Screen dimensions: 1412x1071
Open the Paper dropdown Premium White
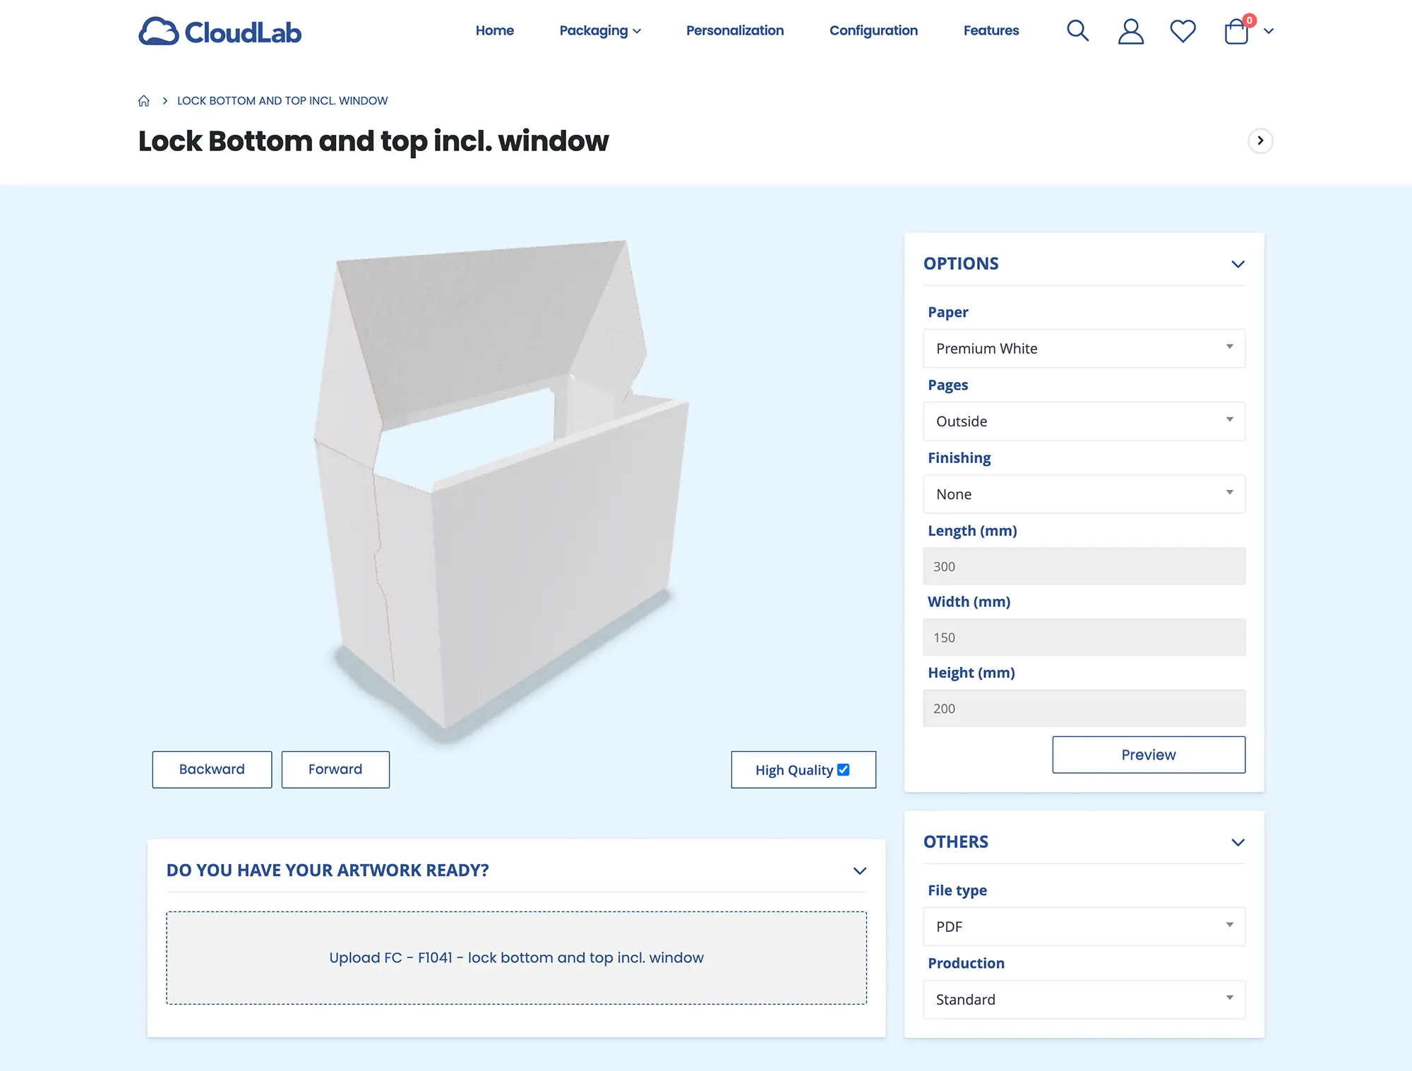(1084, 348)
